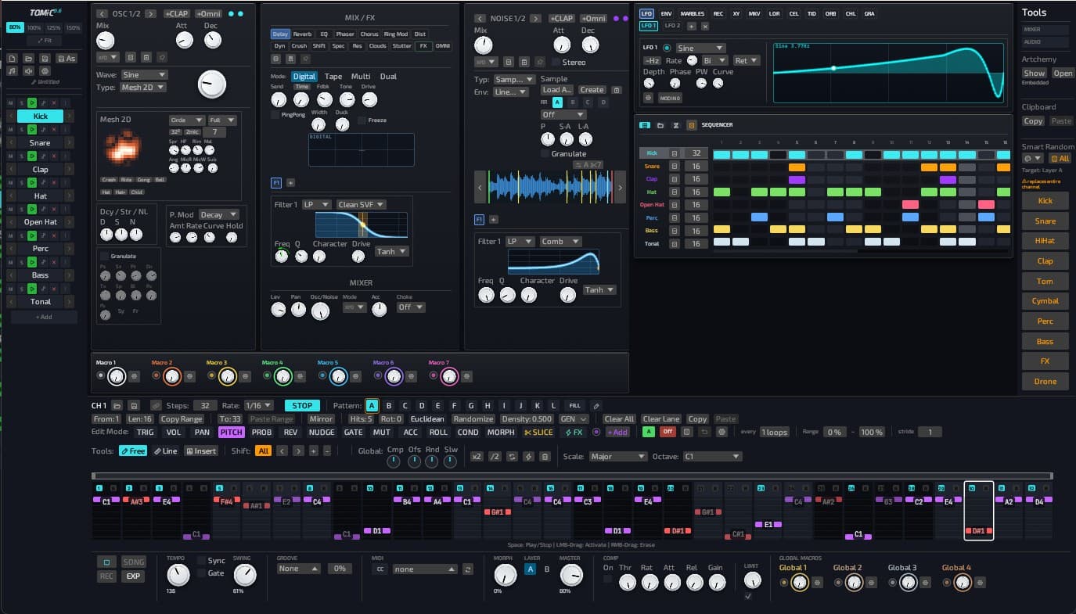Go to previous oscillator with OSC 1/2 left arrow
This screenshot has height=614, width=1076.
point(102,14)
